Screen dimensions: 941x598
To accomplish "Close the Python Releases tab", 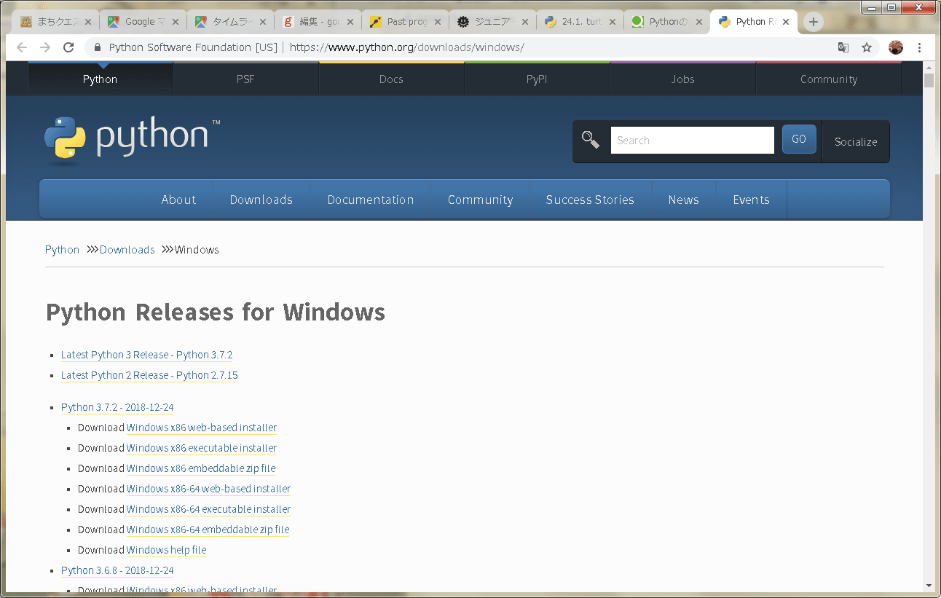I will click(x=786, y=22).
